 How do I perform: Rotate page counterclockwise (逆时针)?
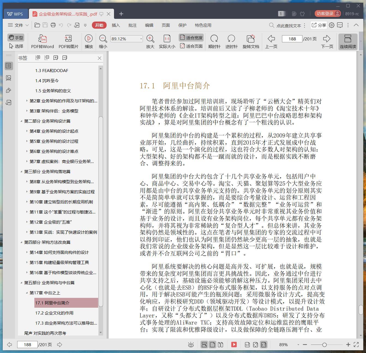click(x=231, y=38)
